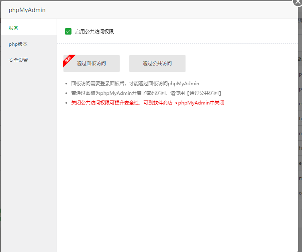Screen dimensions: 302x252
Task: Select the note beginning 若通过面板为phpMyAdmin
Action: [147, 93]
